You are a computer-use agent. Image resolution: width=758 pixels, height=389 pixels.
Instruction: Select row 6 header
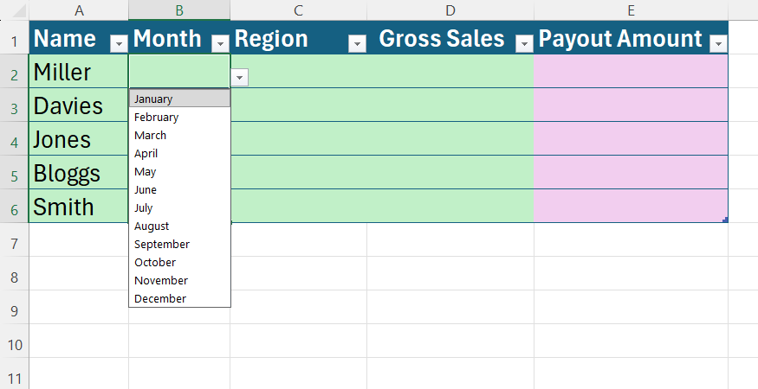point(15,206)
